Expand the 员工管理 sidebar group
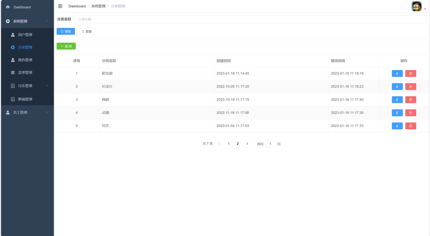Image resolution: width=430 pixels, height=236 pixels. (x=27, y=112)
